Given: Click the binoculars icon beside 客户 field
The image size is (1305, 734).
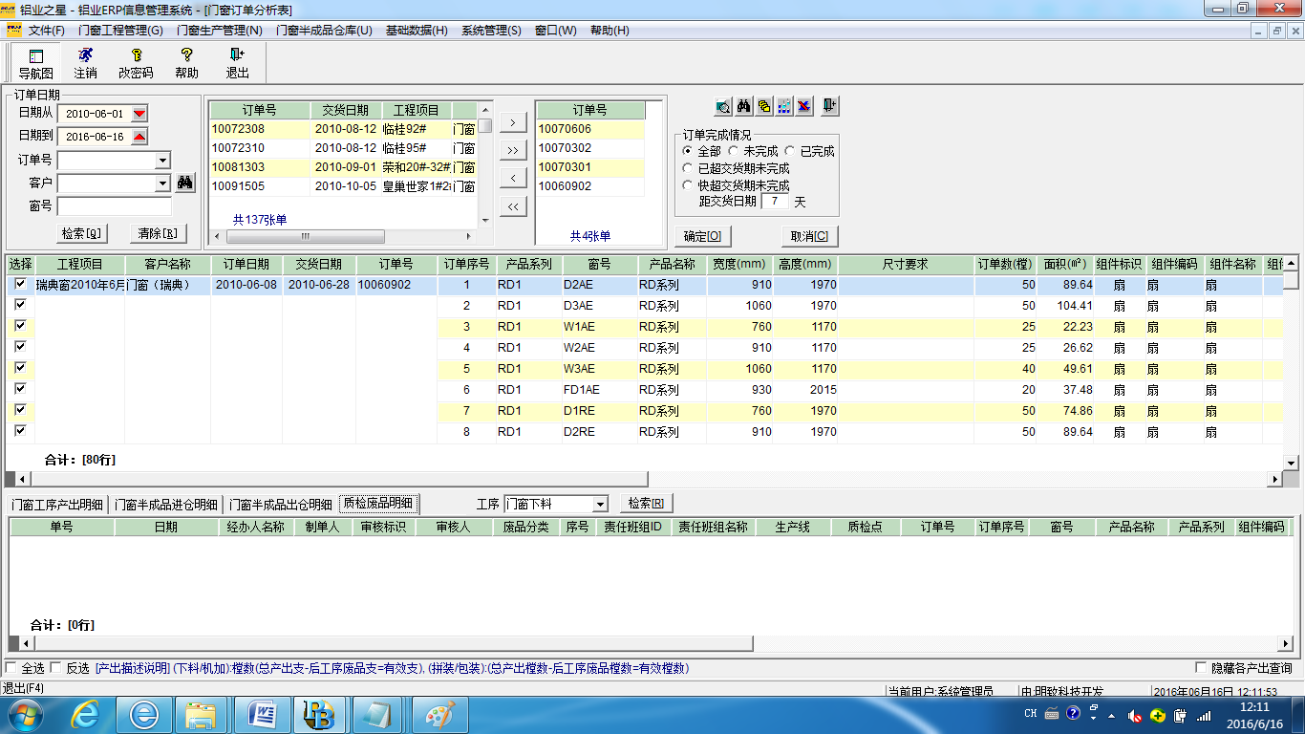Looking at the screenshot, I should (x=185, y=183).
